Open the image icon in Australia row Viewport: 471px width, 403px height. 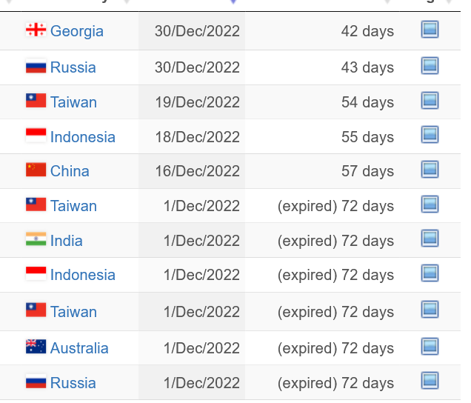point(430,347)
